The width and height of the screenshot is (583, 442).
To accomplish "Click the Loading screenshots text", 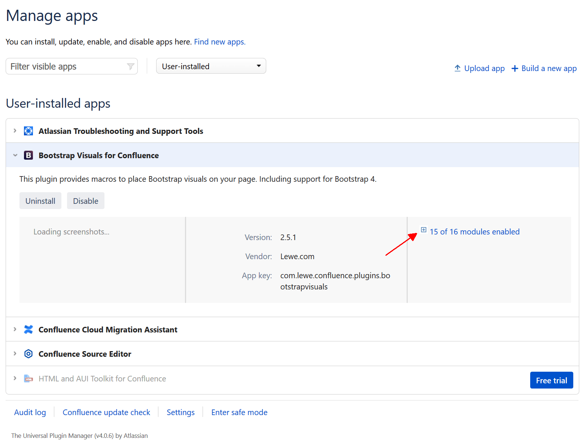I will (72, 232).
